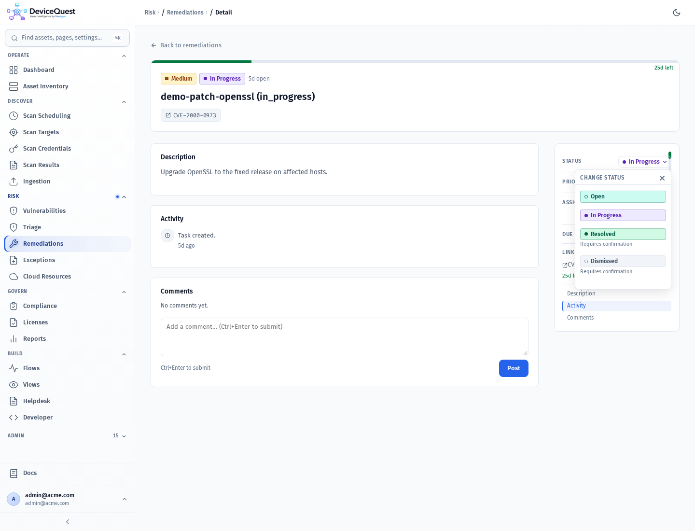Image resolution: width=695 pixels, height=531 pixels.
Task: Click the Ingestion upload icon
Action: 14,182
